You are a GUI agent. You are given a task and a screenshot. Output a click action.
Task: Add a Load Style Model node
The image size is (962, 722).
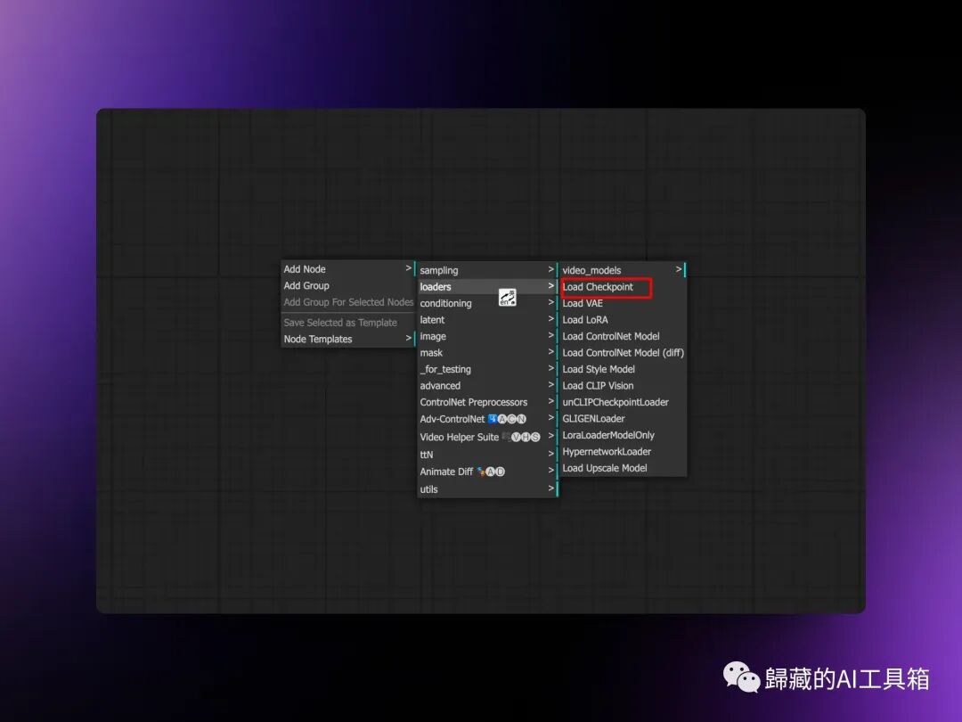coord(623,369)
